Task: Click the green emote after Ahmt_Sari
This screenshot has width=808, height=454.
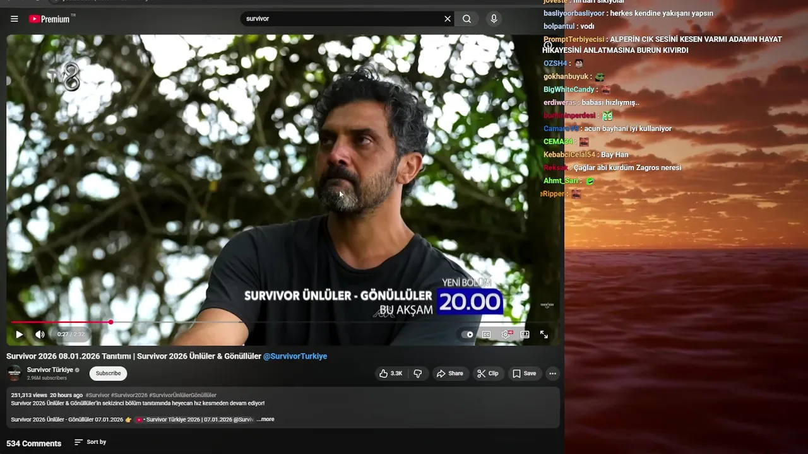Action: click(590, 181)
